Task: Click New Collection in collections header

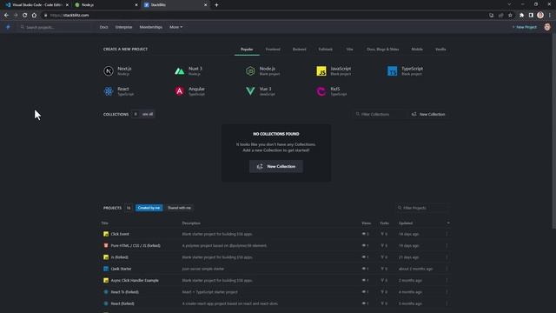Action: tap(428, 114)
